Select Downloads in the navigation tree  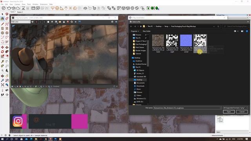point(140,86)
